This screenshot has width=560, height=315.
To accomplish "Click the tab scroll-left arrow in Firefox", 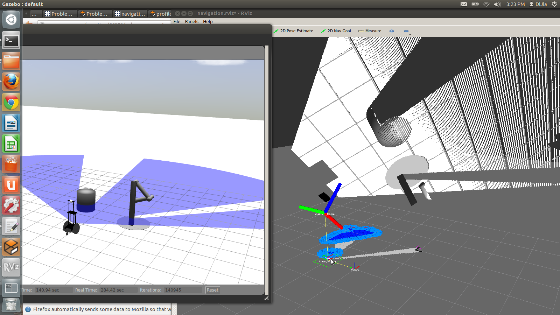I will 26,13.
